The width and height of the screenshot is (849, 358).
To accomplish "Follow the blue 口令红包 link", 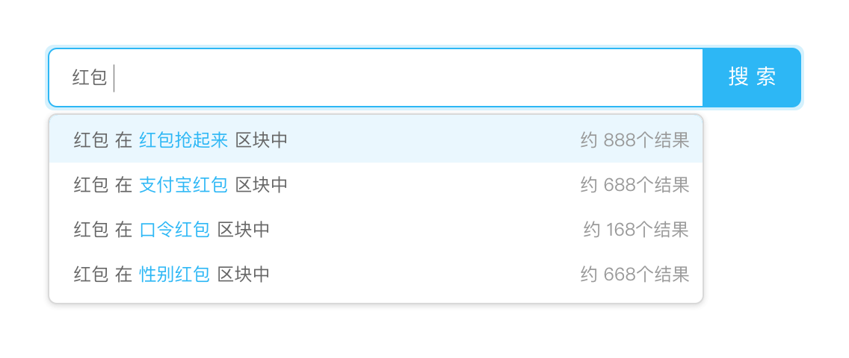I will tap(174, 230).
